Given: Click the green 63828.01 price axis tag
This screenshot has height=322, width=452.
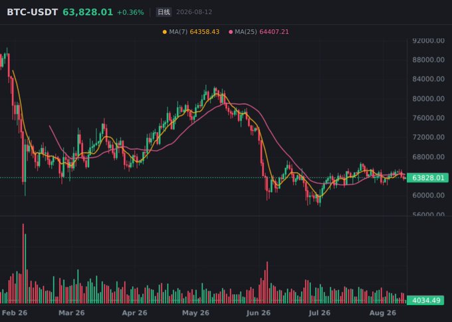Looking at the screenshot, I should click(428, 178).
